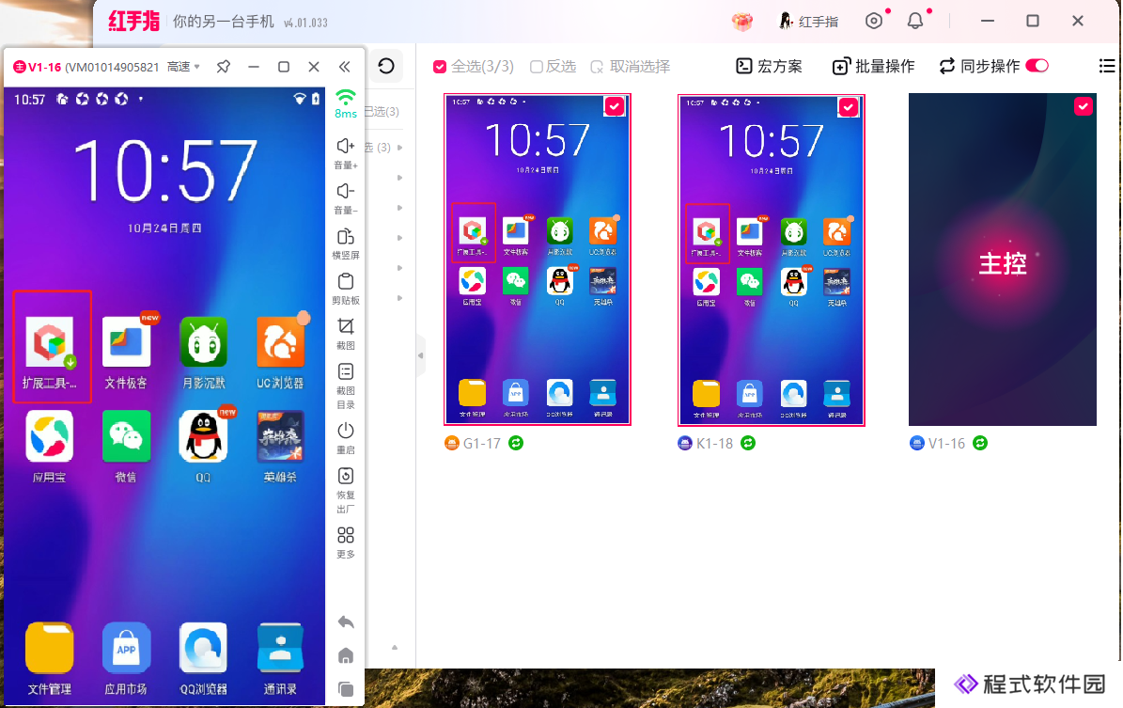Take a screenshot with the 截图 icon
Screen dimensions: 1123x708
point(345,334)
